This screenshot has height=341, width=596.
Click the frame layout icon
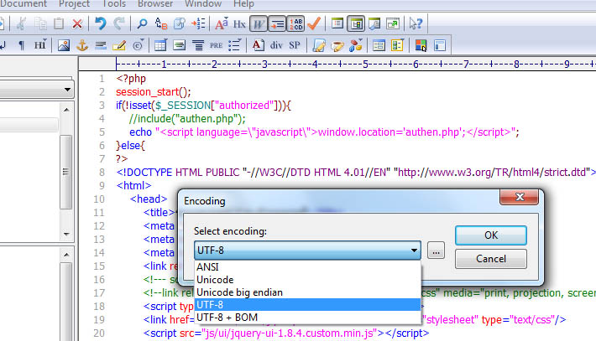pos(439,45)
